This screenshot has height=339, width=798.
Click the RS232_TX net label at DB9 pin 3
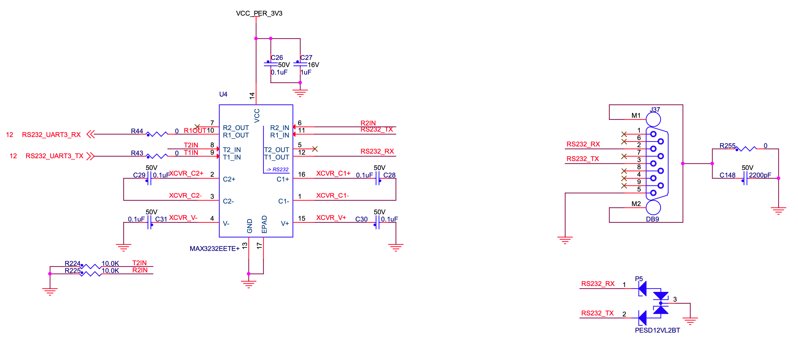click(582, 159)
